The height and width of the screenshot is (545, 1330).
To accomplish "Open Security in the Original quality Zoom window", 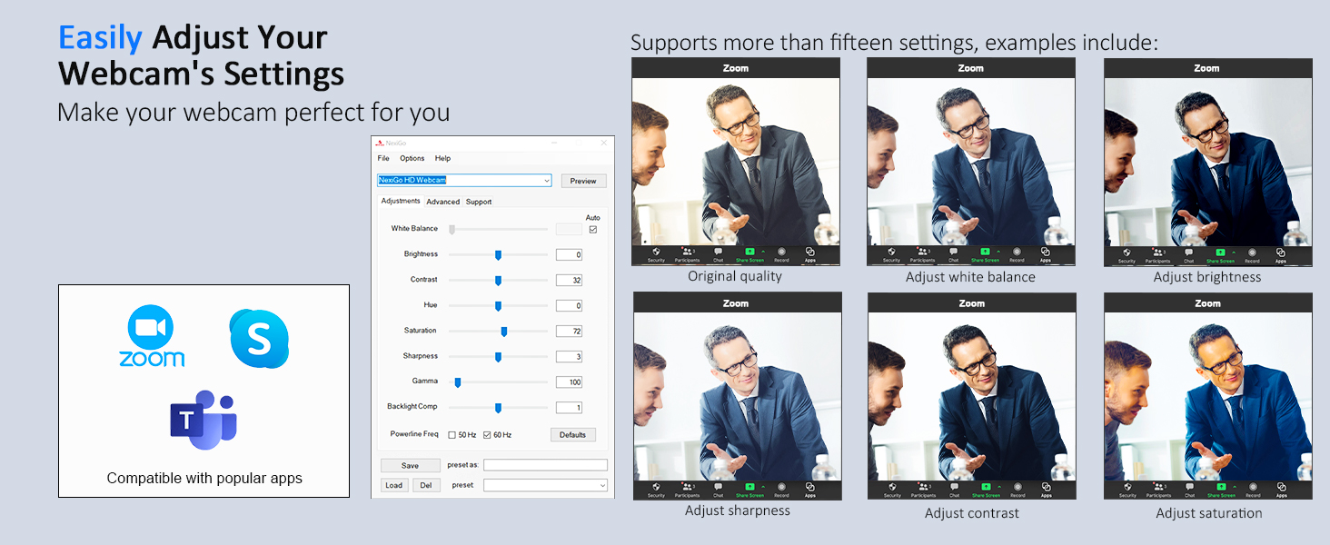I will 656,253.
